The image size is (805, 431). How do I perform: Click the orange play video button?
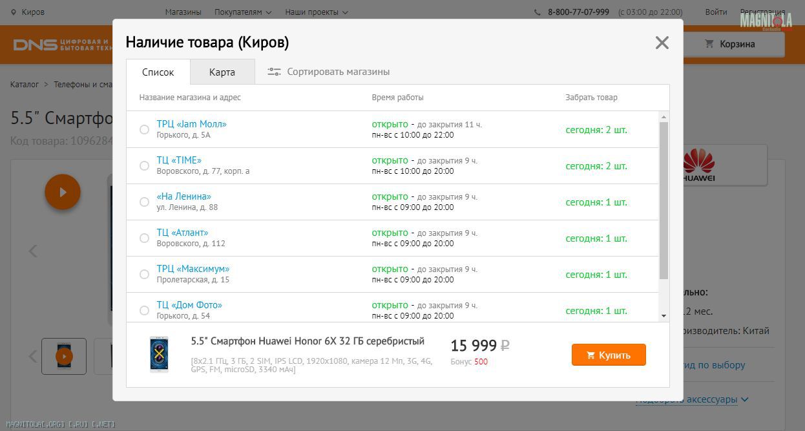pyautogui.click(x=63, y=192)
